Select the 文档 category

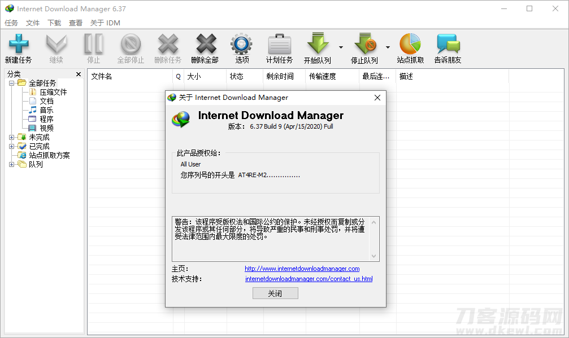(x=46, y=101)
